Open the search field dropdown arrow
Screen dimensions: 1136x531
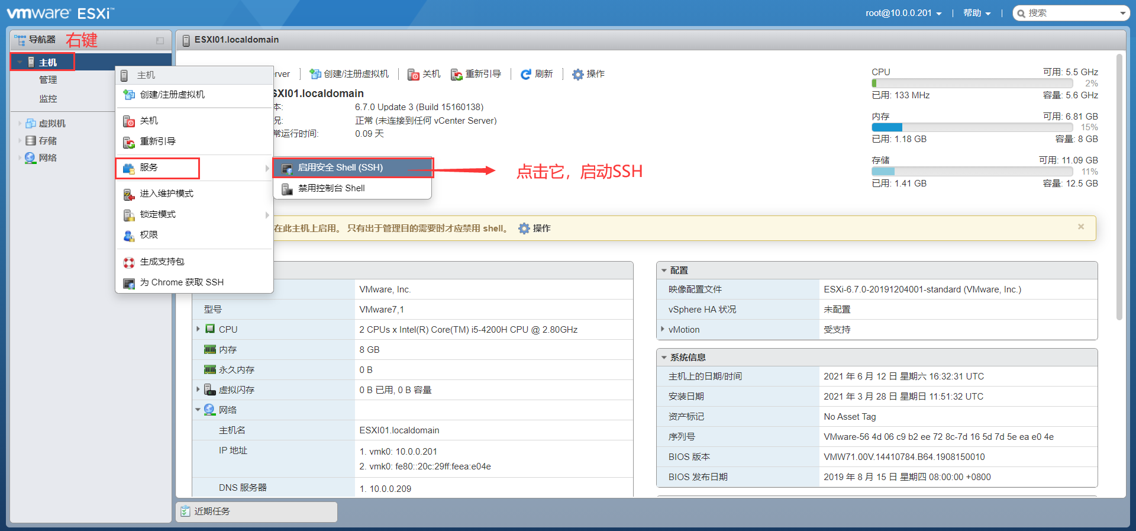click(x=1122, y=13)
